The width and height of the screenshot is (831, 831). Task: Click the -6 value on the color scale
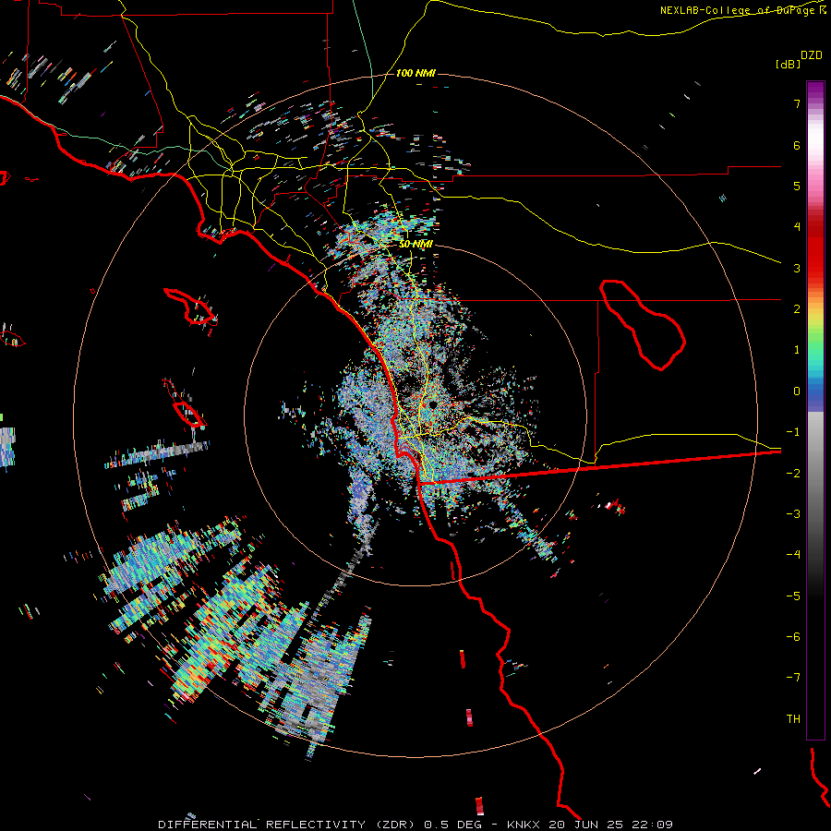point(793,637)
